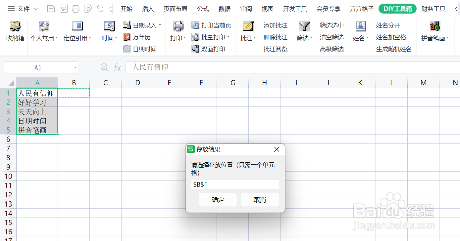Click 筛选选中 button
Viewport: 460px width, 241px height.
[x=332, y=25]
